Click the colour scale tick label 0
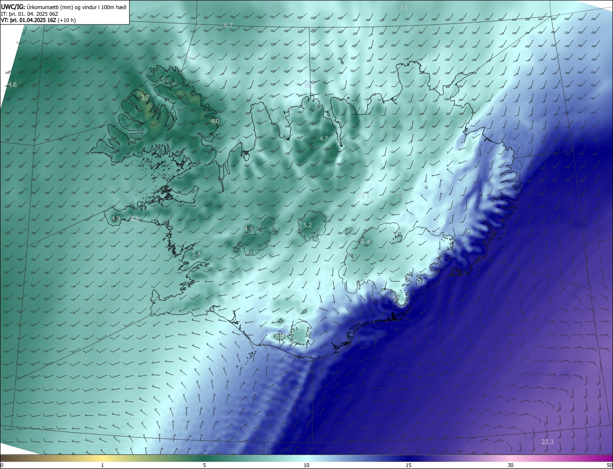Image resolution: width=613 pixels, height=469 pixels. [x=1, y=465]
